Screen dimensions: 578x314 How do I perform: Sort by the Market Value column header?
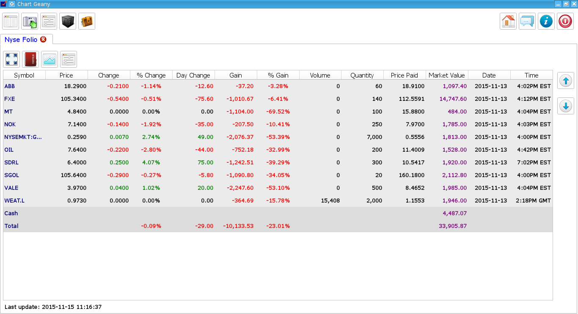(x=447, y=75)
